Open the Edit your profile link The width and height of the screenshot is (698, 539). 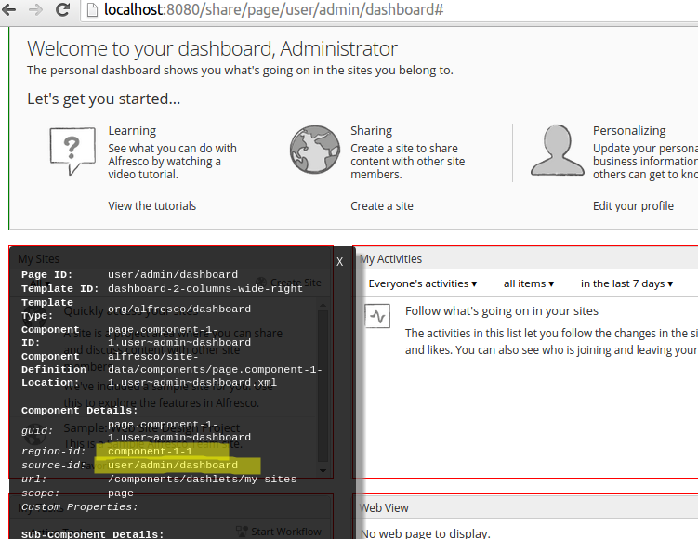pos(633,206)
